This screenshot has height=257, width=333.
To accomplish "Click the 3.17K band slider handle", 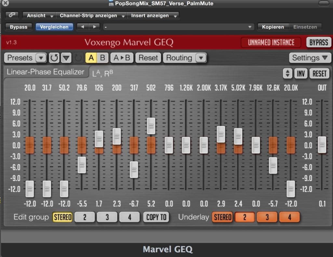I will [221, 134].
